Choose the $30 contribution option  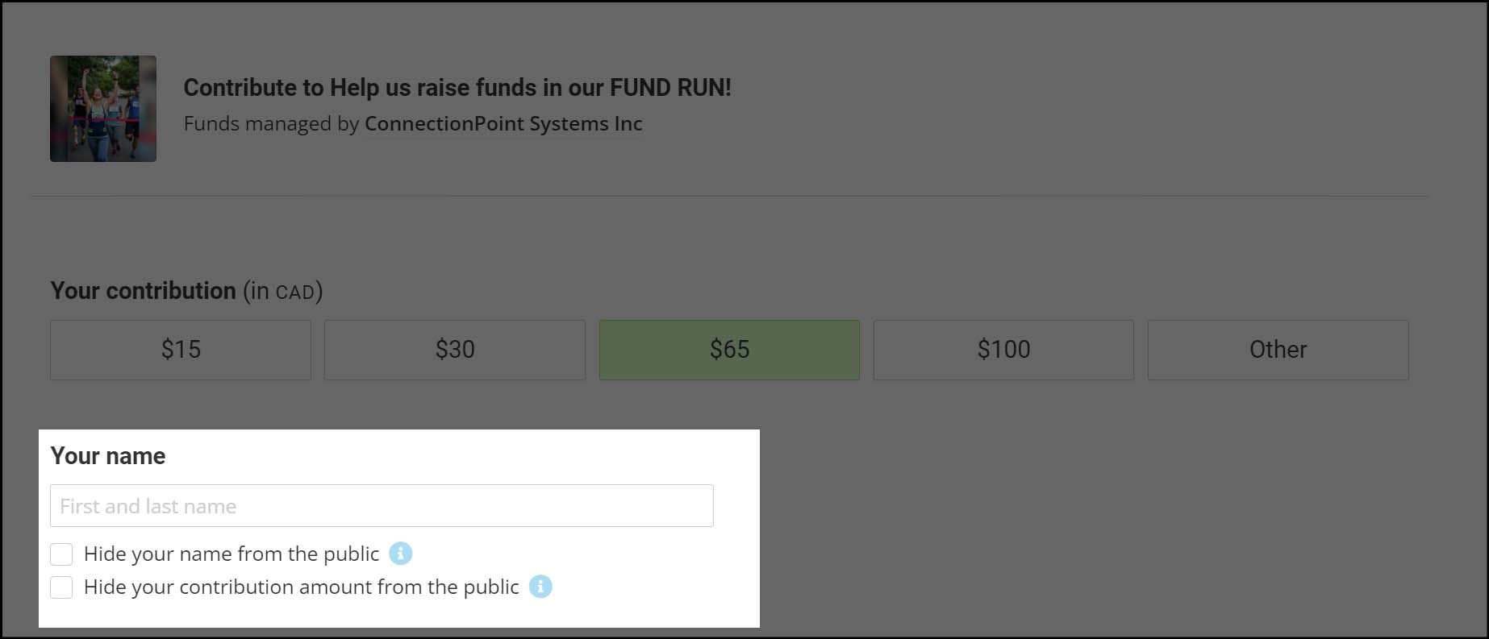455,350
